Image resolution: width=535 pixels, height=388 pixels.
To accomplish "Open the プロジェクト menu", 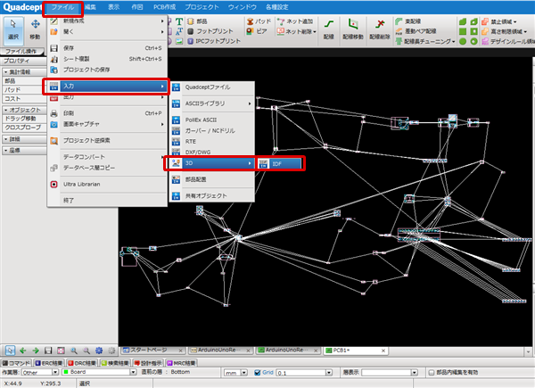I will (202, 7).
